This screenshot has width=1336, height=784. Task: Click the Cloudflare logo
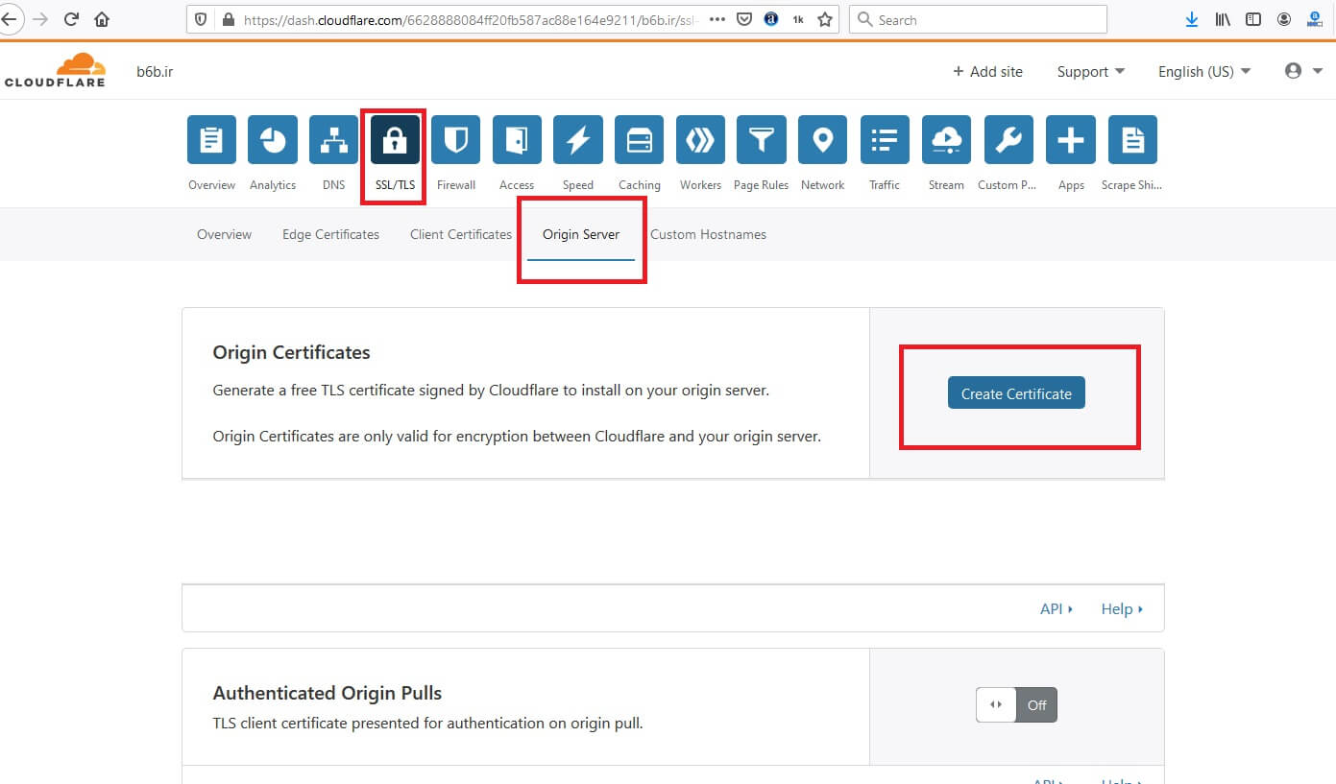(55, 70)
